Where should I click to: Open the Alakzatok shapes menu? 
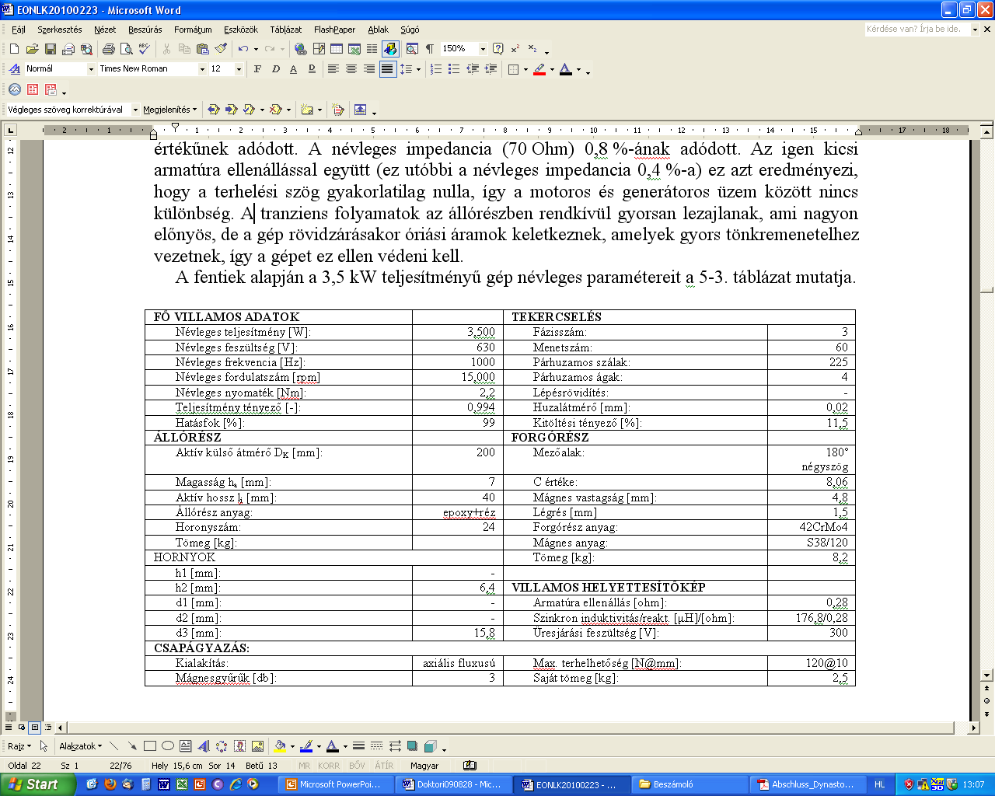point(81,746)
